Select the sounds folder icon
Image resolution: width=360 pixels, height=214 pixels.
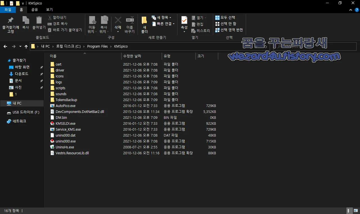click(52, 94)
